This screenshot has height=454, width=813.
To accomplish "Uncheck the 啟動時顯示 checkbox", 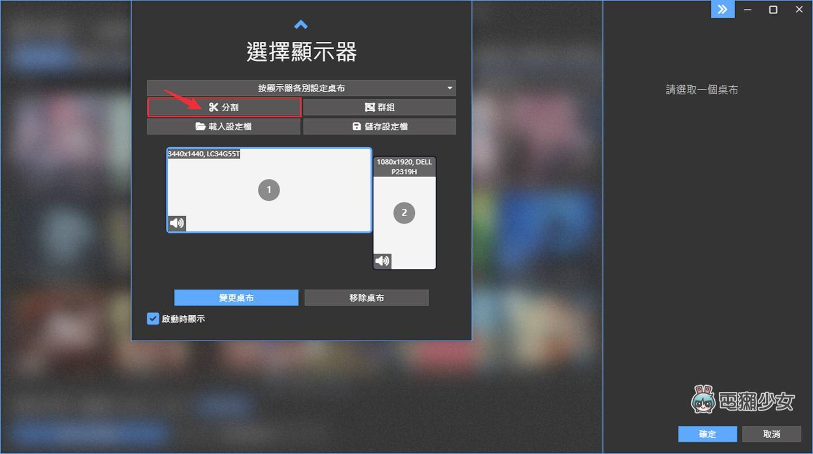I will click(152, 318).
